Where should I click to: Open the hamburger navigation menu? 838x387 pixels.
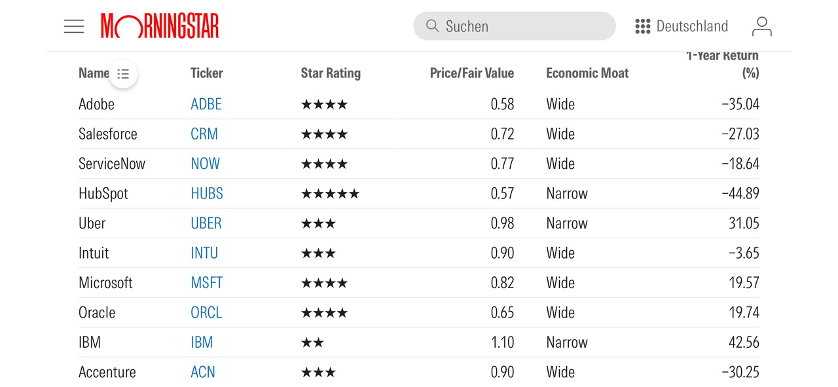pyautogui.click(x=74, y=26)
